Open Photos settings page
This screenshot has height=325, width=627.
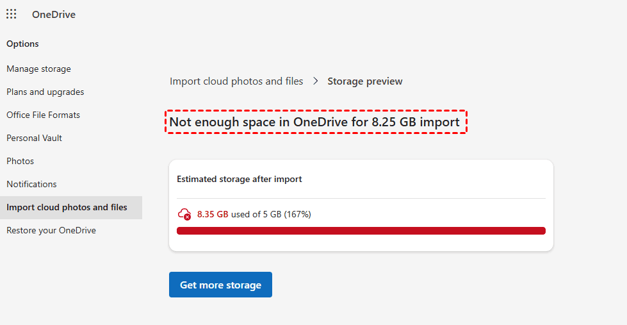pyautogui.click(x=20, y=161)
